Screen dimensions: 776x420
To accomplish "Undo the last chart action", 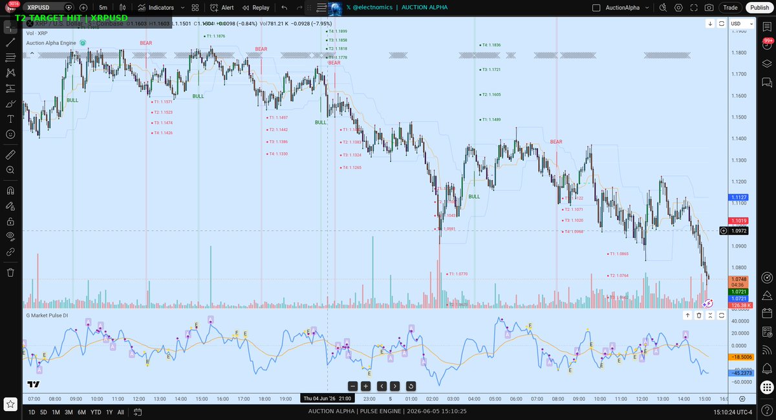I will coord(285,8).
